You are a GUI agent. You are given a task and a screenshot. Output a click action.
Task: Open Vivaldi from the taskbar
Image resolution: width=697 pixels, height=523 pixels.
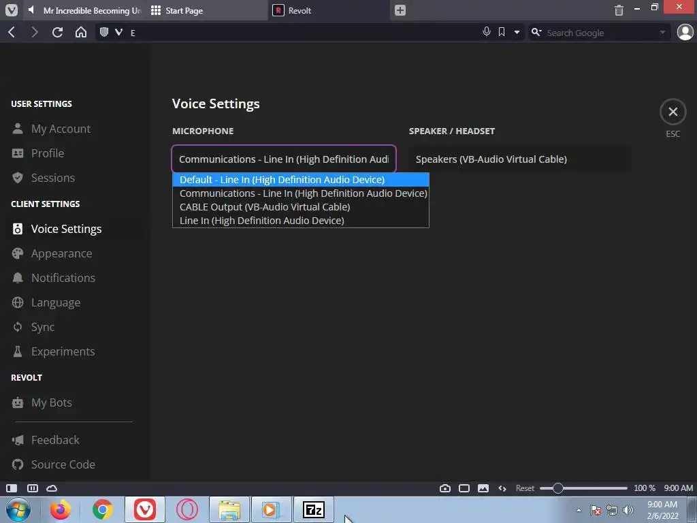145,509
